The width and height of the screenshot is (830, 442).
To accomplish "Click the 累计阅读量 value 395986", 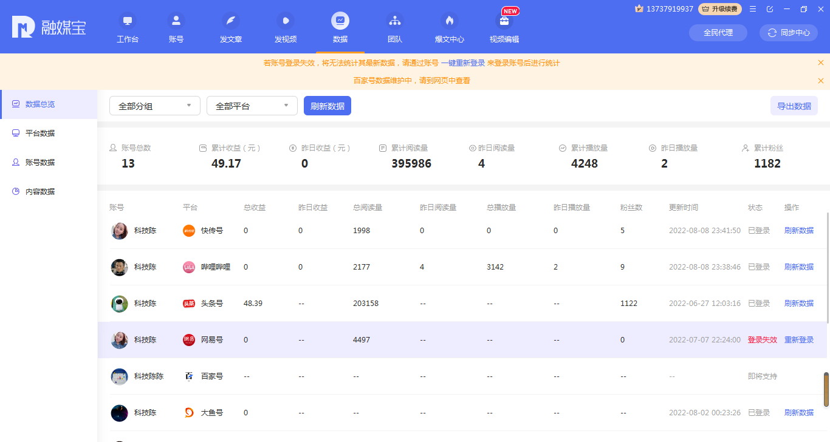I will point(411,164).
